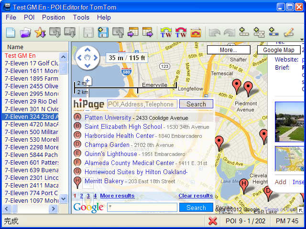The image size is (306, 229).
Task: Click the POI list scroll up arrow
Action: pos(63,57)
